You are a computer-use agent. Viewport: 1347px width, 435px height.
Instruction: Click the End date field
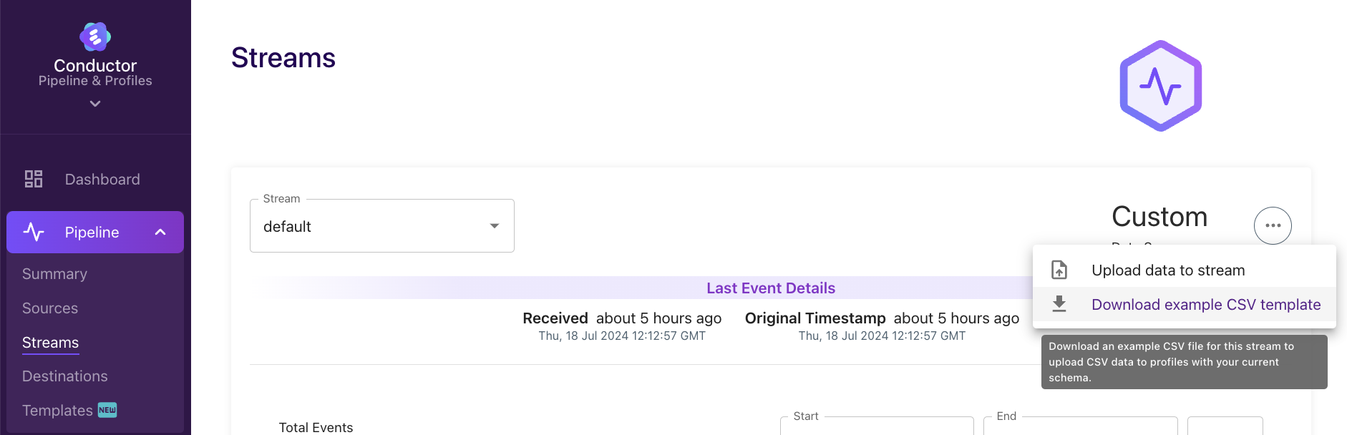click(1080, 426)
